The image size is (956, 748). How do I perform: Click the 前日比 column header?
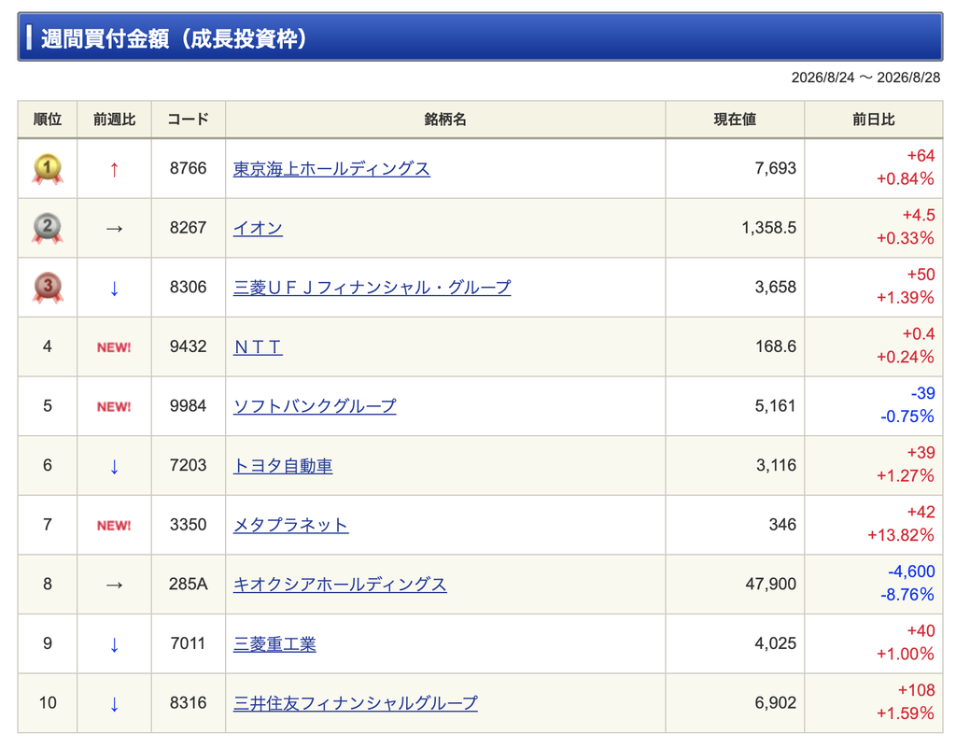tap(873, 120)
